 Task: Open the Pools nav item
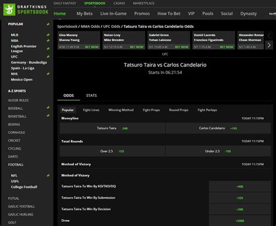pos(208,13)
